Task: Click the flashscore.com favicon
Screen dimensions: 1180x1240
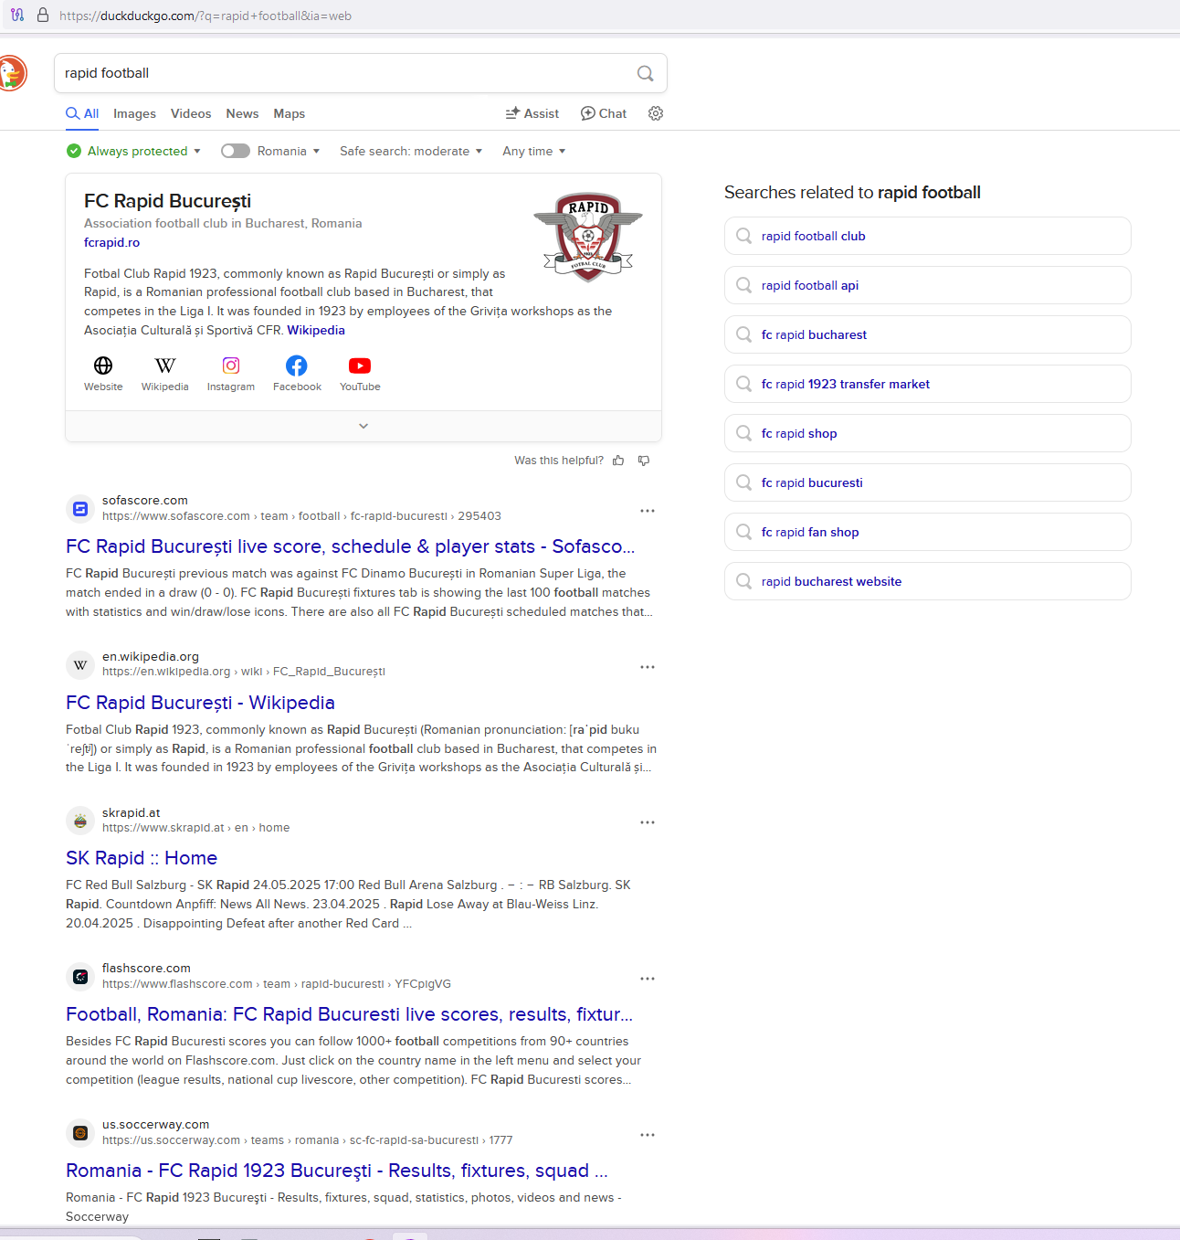Action: (x=80, y=977)
